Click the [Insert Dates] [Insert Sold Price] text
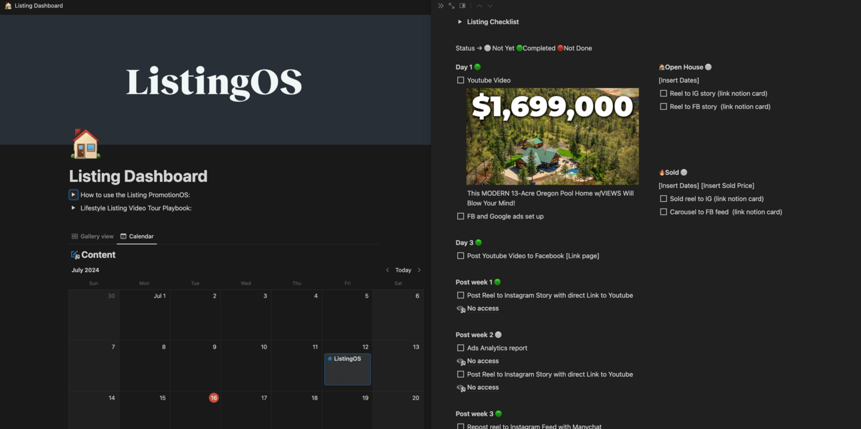The height and width of the screenshot is (429, 861). [706, 186]
